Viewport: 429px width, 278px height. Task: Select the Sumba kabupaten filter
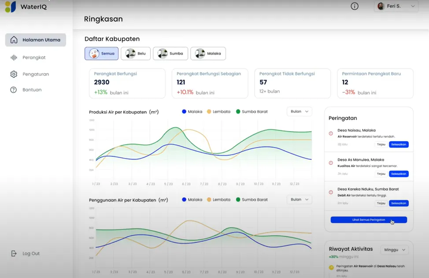pyautogui.click(x=170, y=53)
